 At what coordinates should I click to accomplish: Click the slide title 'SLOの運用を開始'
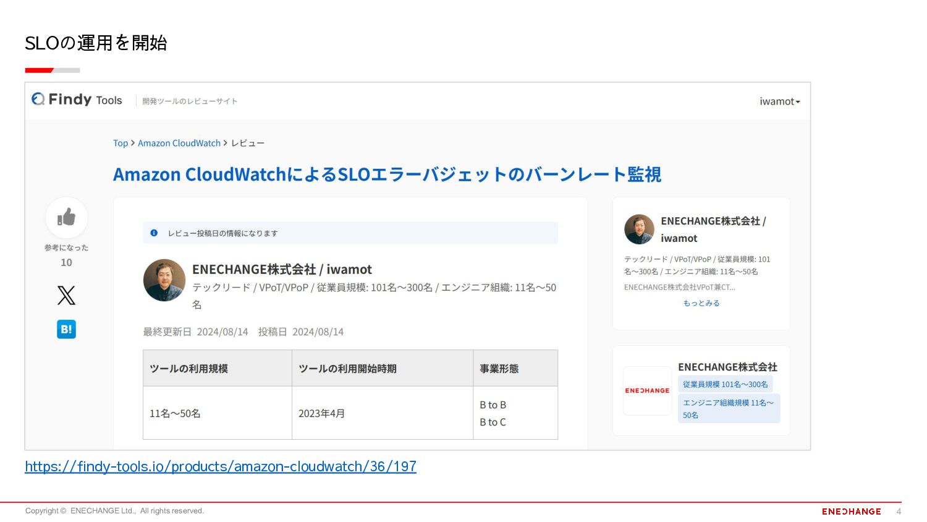(96, 43)
